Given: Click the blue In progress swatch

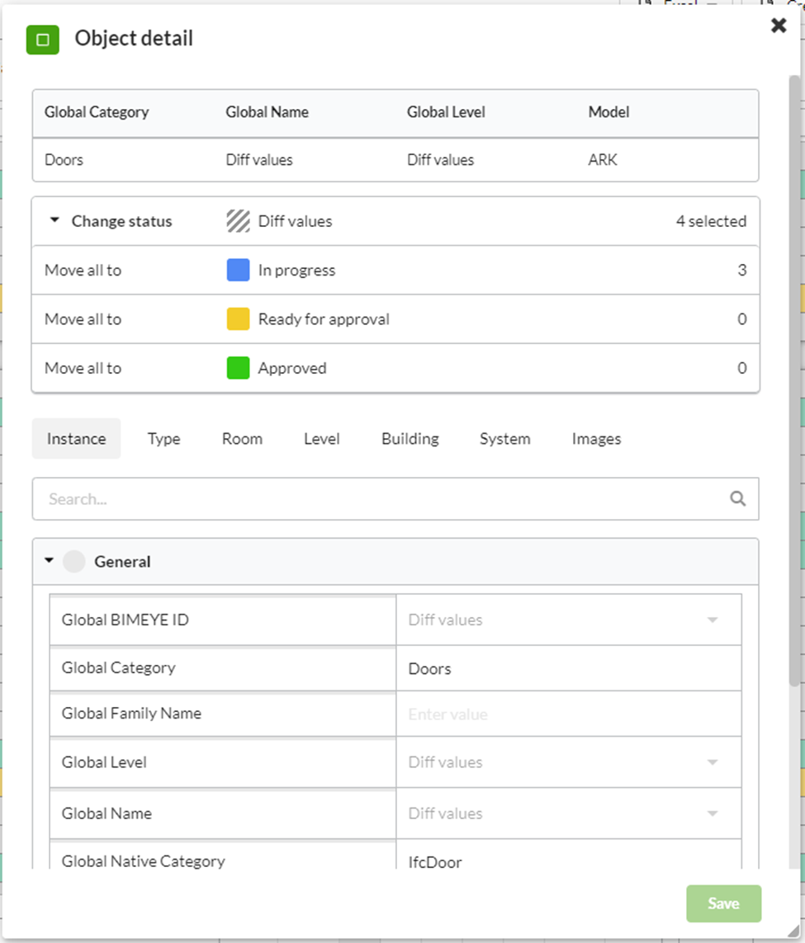Looking at the screenshot, I should [x=239, y=270].
